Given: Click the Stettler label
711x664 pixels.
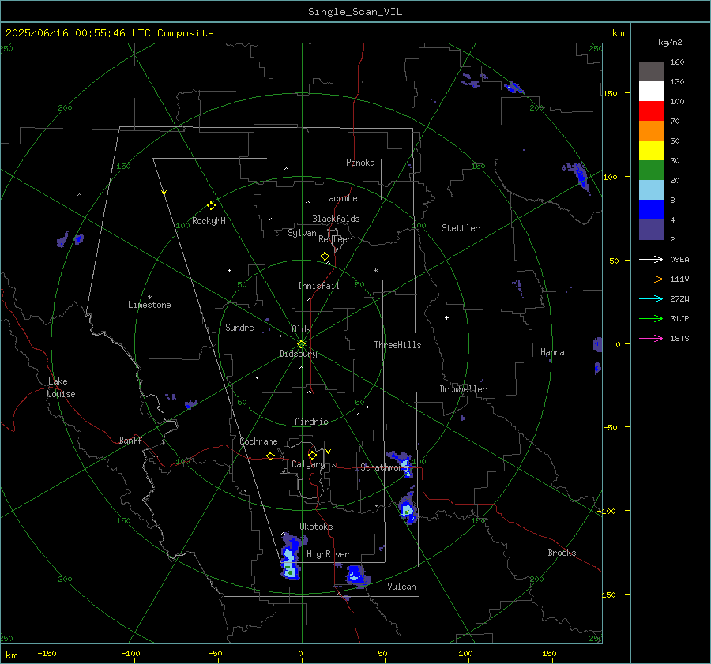Looking at the screenshot, I should 461,228.
